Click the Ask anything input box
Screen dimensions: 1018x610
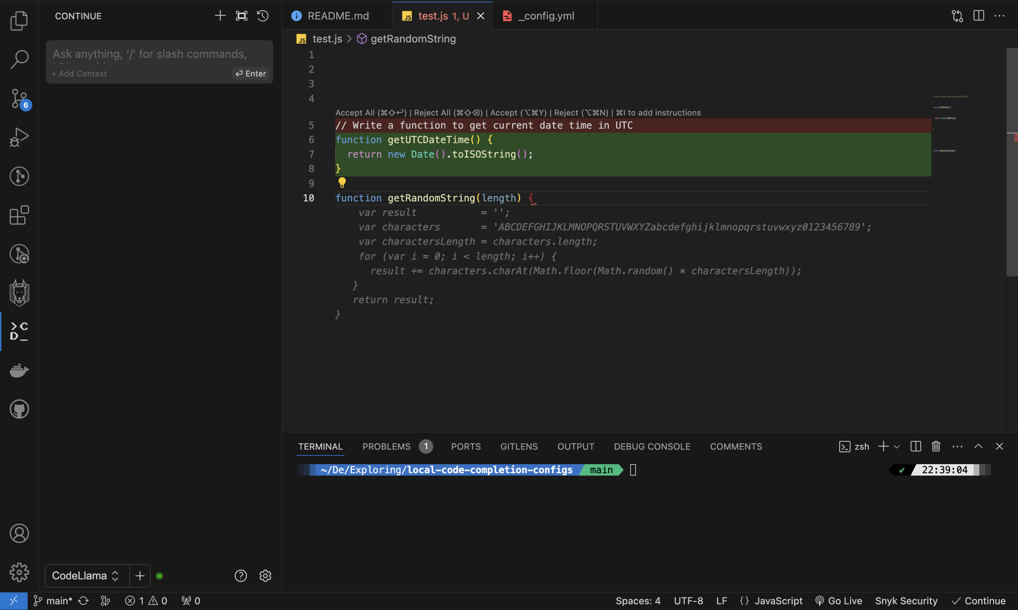[149, 54]
